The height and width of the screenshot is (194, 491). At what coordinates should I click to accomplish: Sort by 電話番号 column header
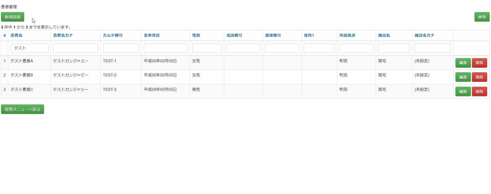click(234, 36)
